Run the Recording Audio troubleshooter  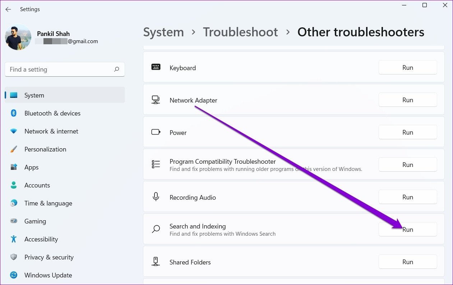(x=408, y=197)
